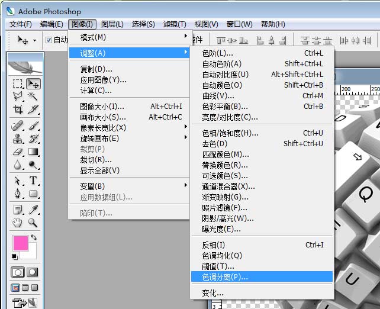380x309 pixels.
Task: Toggle the auto-select layer checkbox
Action: point(49,40)
